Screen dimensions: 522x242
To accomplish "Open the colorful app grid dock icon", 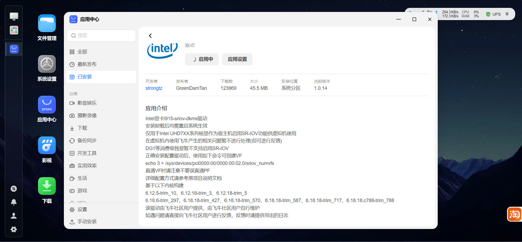I will 14,30.
